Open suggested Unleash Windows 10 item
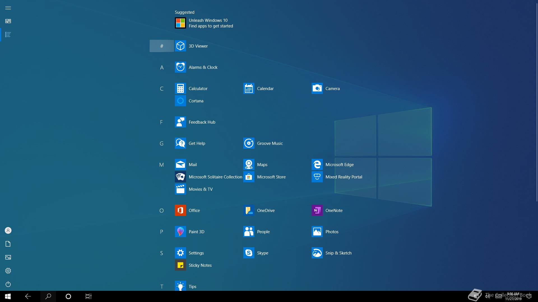Image resolution: width=538 pixels, height=302 pixels. coord(204,23)
